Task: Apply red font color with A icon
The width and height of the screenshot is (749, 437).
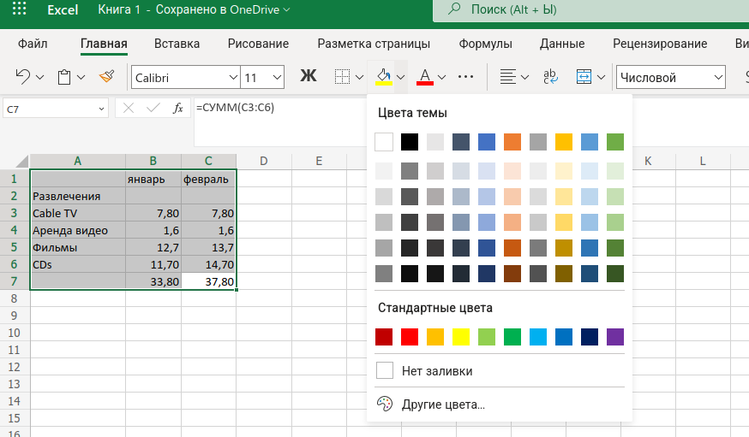Action: click(x=425, y=77)
